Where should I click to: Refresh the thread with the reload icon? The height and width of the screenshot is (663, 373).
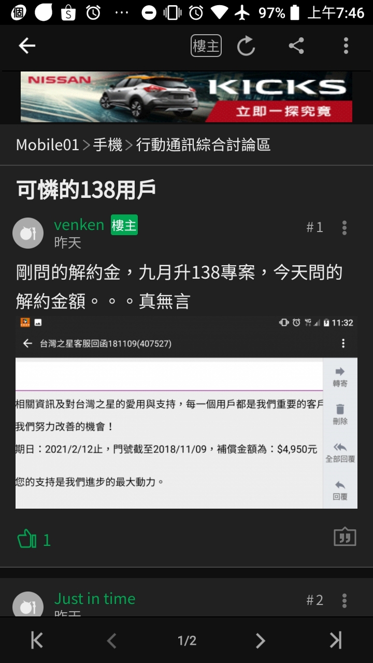point(246,46)
